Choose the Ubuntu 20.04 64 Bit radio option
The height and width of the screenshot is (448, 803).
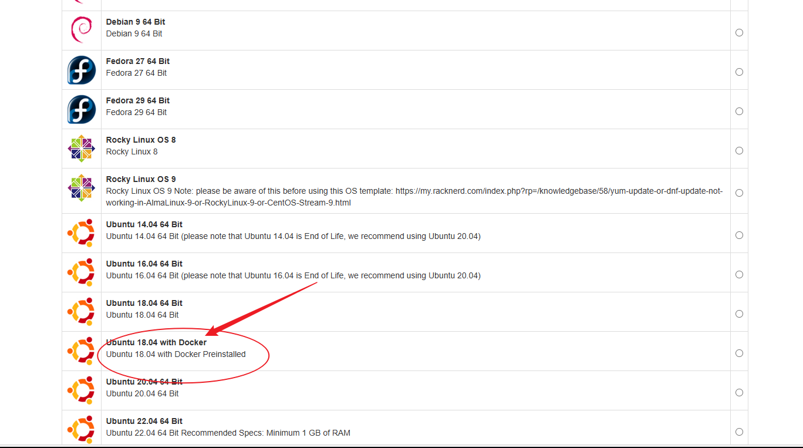tap(739, 393)
